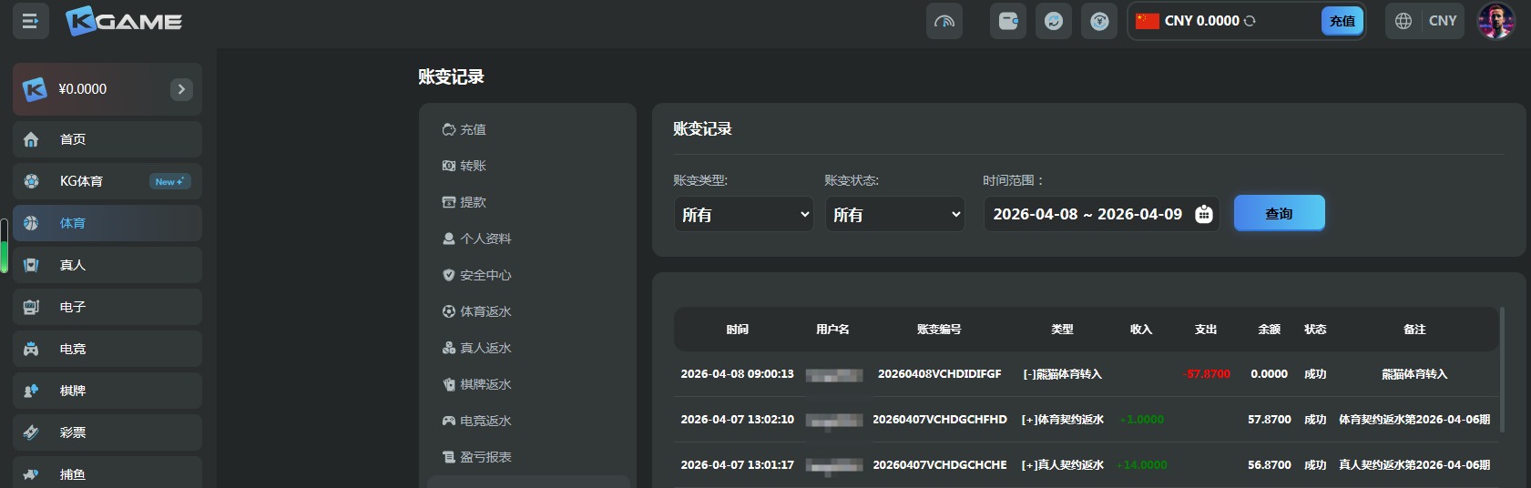1531x488 pixels.
Task: Refresh the CNY 0.0000 balance
Action: tap(1250, 21)
